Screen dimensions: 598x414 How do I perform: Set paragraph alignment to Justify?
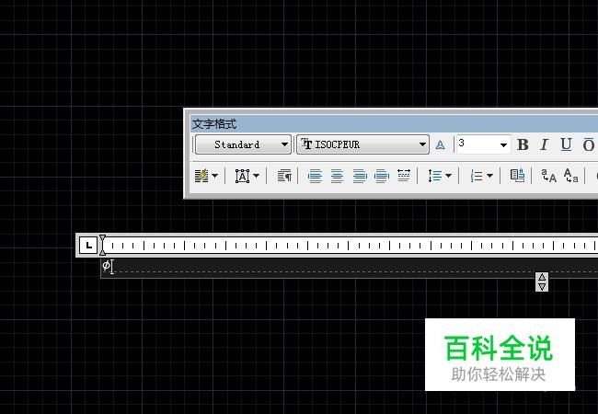click(x=382, y=176)
